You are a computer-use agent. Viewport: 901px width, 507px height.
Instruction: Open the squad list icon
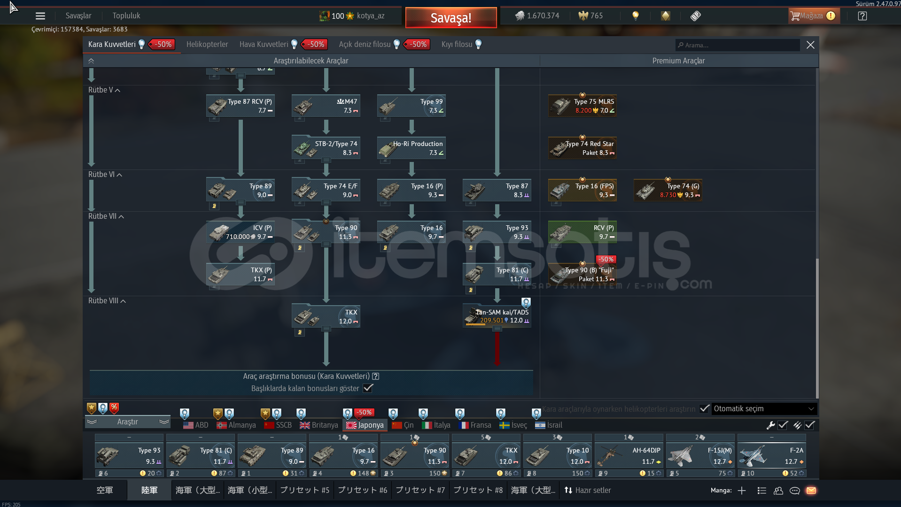pyautogui.click(x=762, y=491)
